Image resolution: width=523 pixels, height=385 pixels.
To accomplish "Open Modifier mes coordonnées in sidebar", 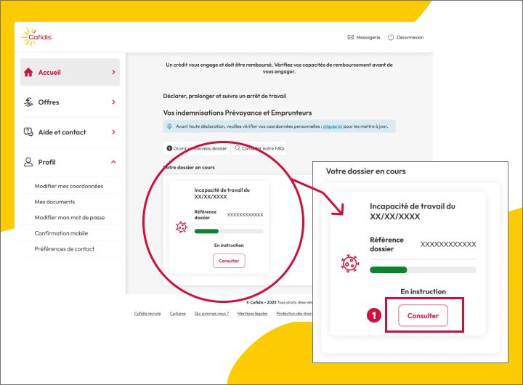I will pos(69,186).
